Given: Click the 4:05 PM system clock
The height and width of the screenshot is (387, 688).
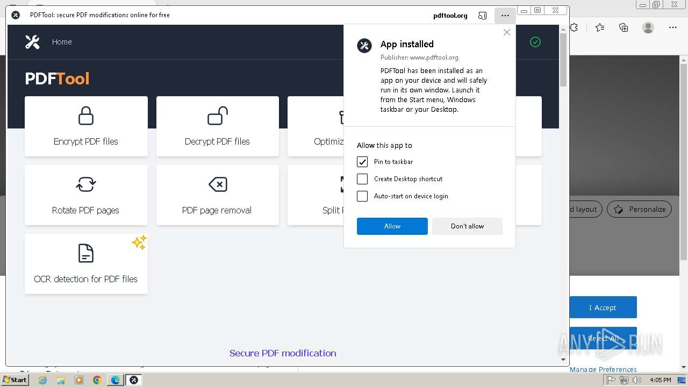Looking at the screenshot, I should coord(661,380).
